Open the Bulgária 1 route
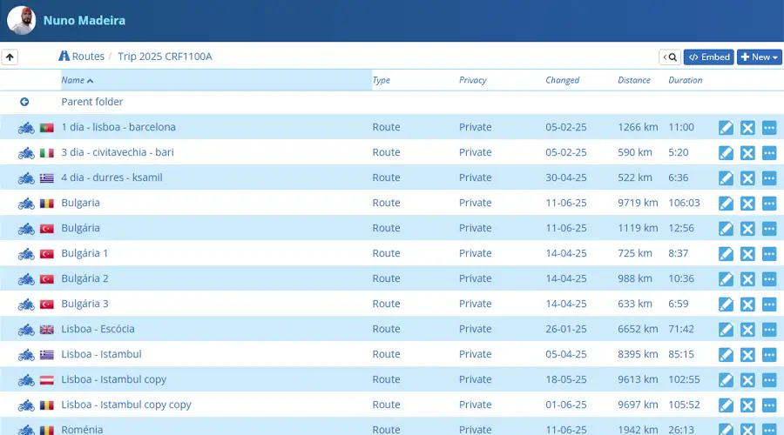The width and height of the screenshot is (784, 435). coord(84,253)
